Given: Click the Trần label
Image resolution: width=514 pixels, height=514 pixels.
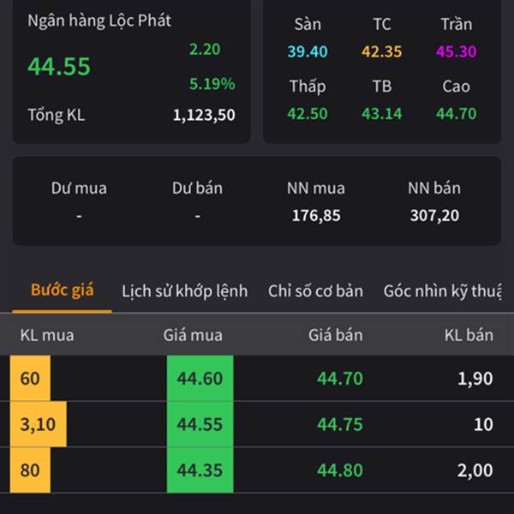Looking at the screenshot, I should click(457, 24).
